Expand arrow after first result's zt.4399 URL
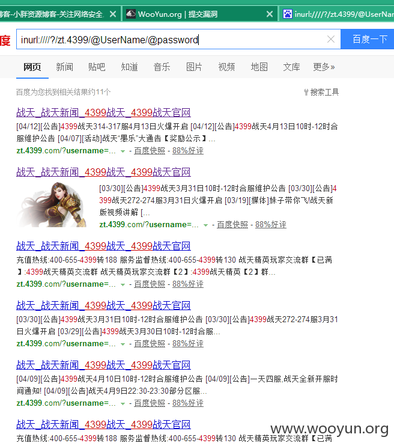Image resolution: width=394 pixels, height=446 pixels. (x=123, y=151)
